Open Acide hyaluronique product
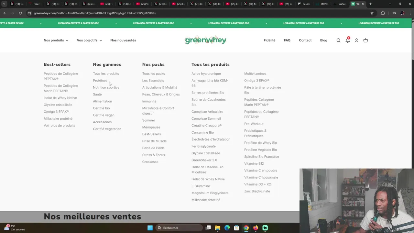 click(206, 74)
